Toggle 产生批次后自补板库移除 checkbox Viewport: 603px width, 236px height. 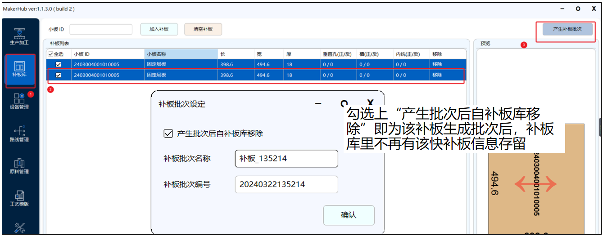click(168, 134)
